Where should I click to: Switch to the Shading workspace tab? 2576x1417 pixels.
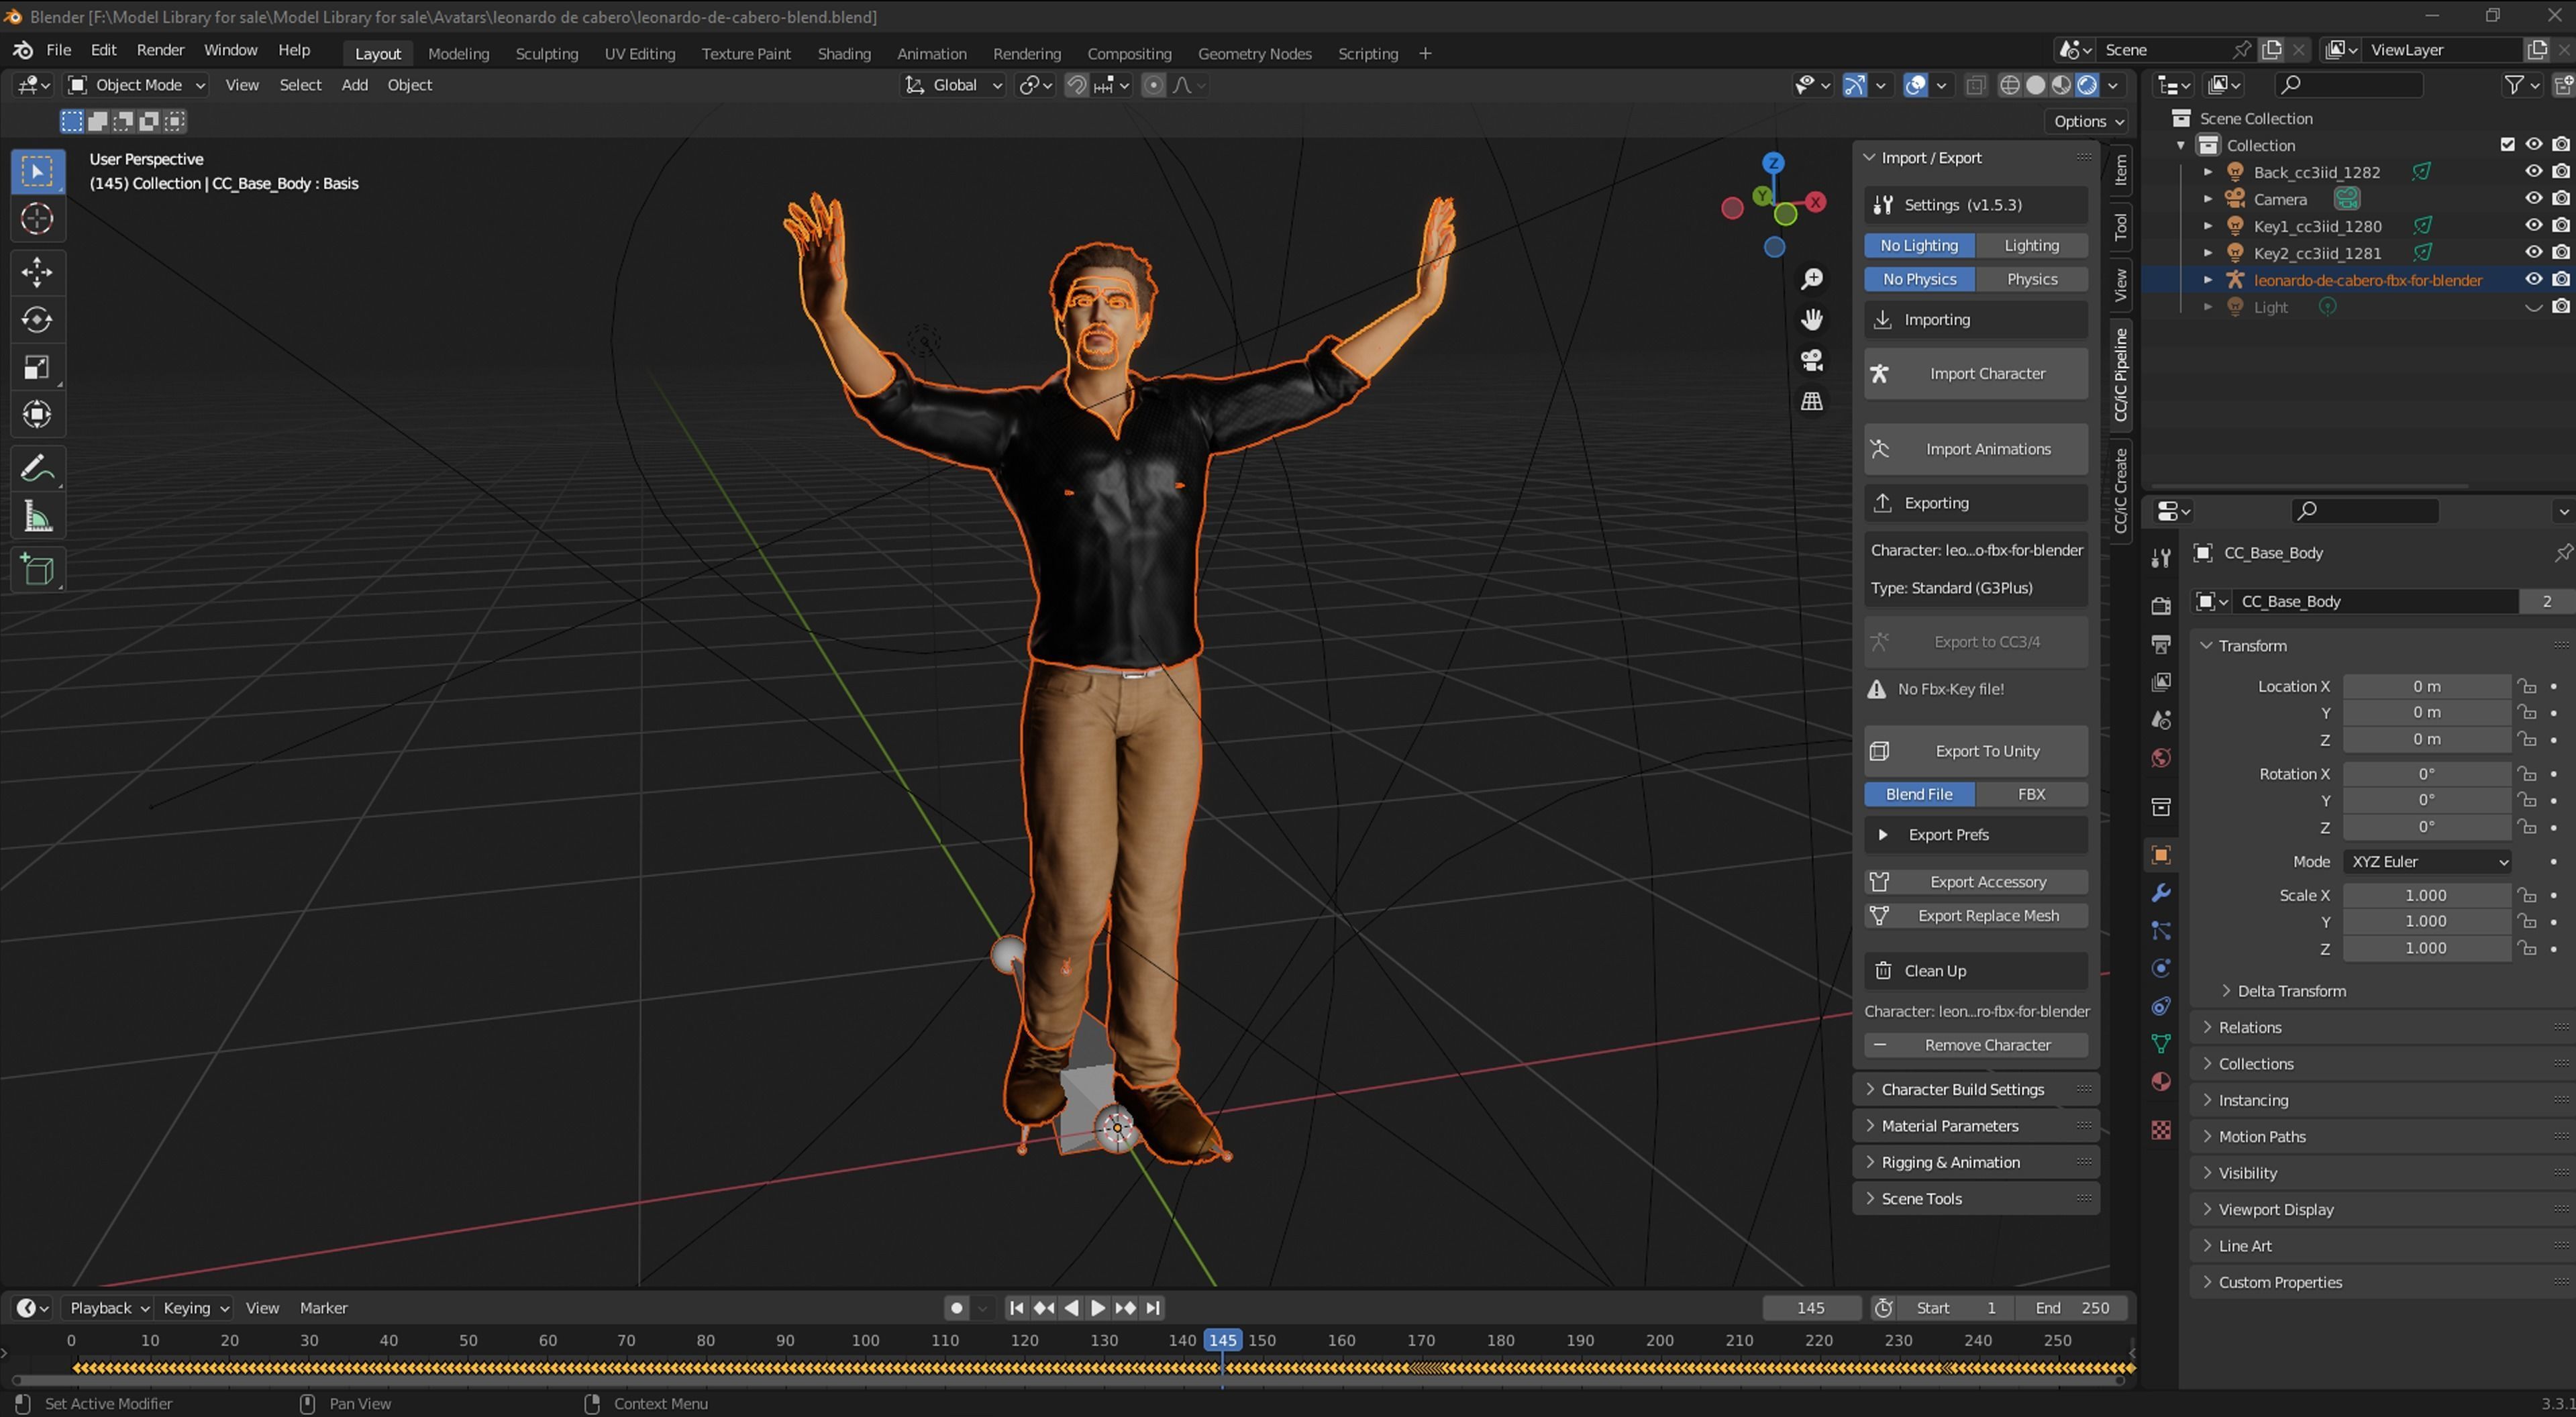[x=843, y=54]
